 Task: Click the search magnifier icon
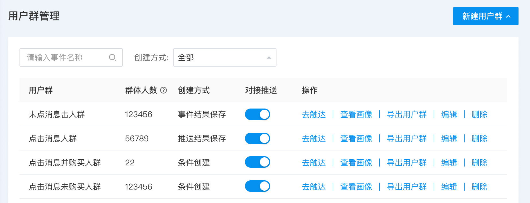pos(112,57)
